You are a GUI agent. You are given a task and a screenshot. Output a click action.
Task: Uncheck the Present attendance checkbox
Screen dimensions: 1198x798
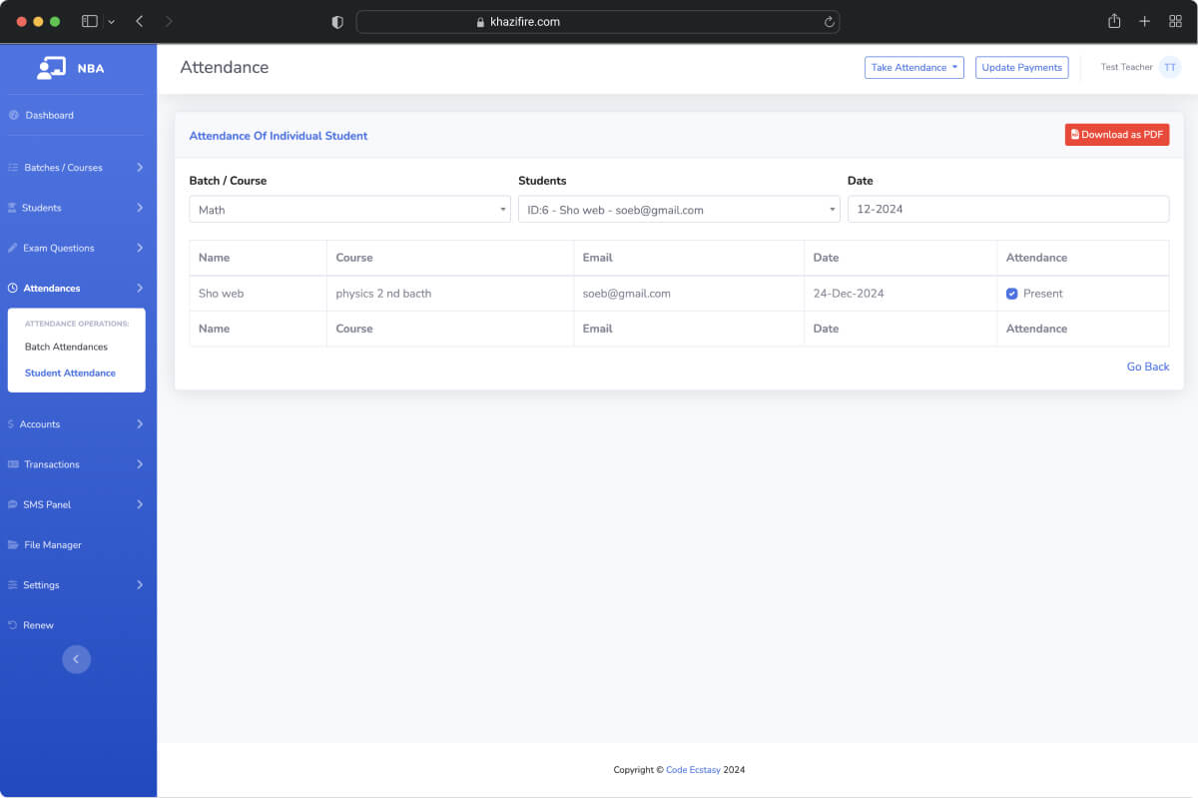(1011, 294)
